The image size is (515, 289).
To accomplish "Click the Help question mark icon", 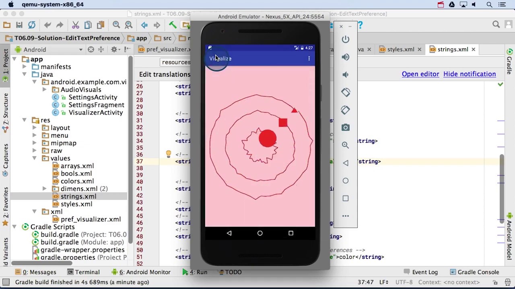I will (360, 25).
